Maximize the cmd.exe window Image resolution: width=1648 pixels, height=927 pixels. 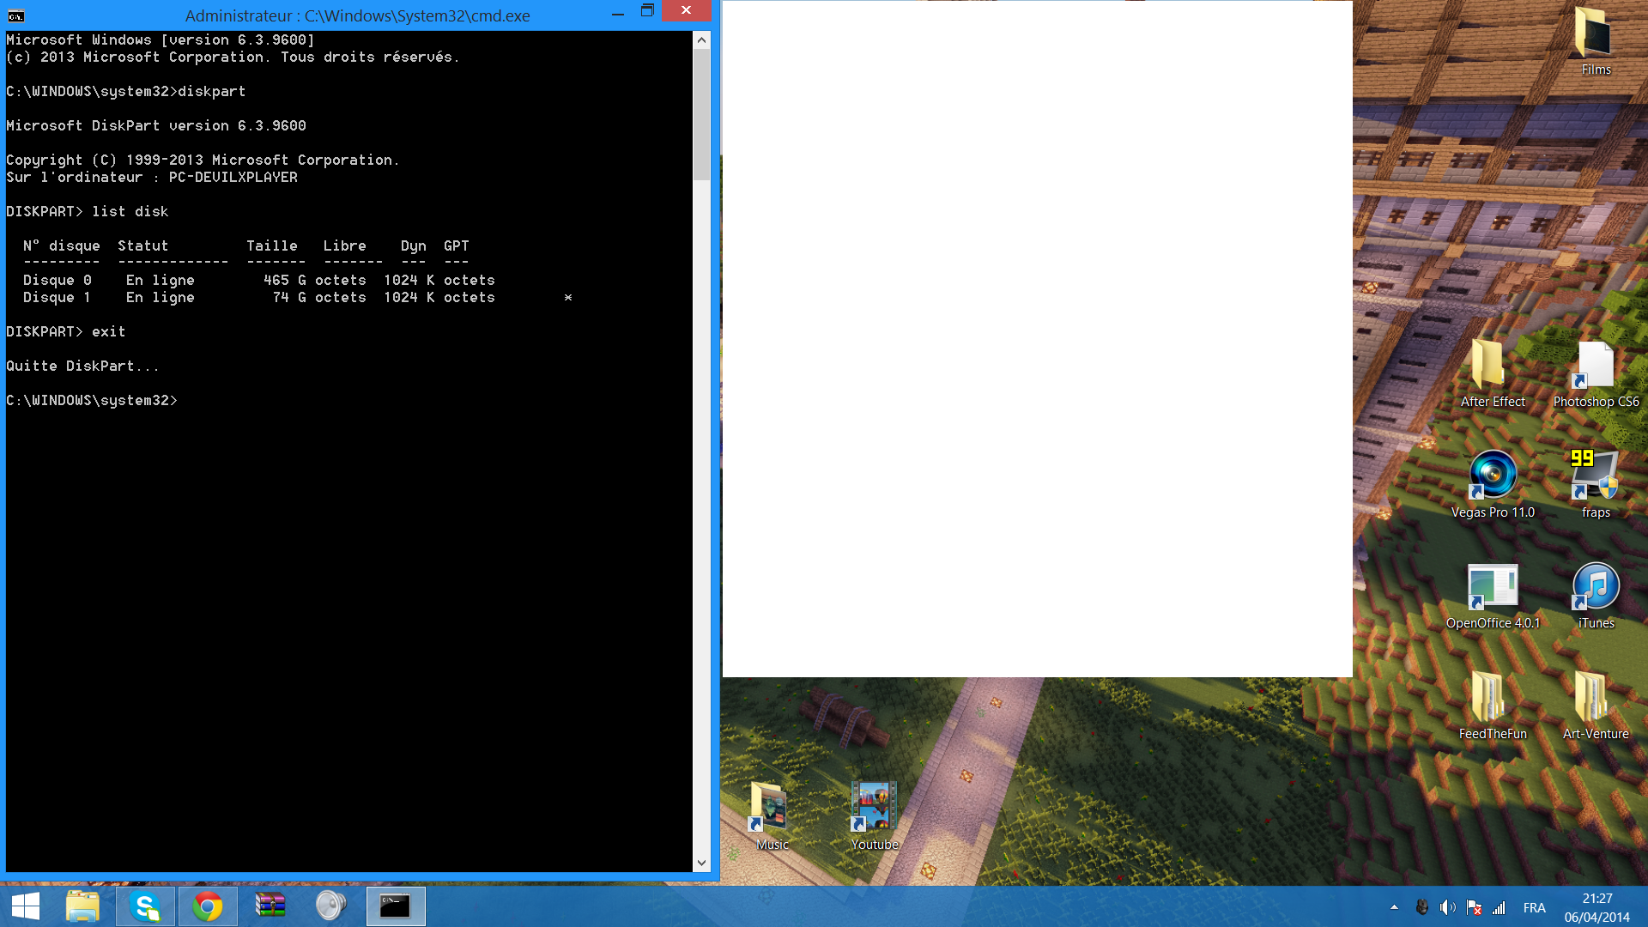pyautogui.click(x=647, y=12)
